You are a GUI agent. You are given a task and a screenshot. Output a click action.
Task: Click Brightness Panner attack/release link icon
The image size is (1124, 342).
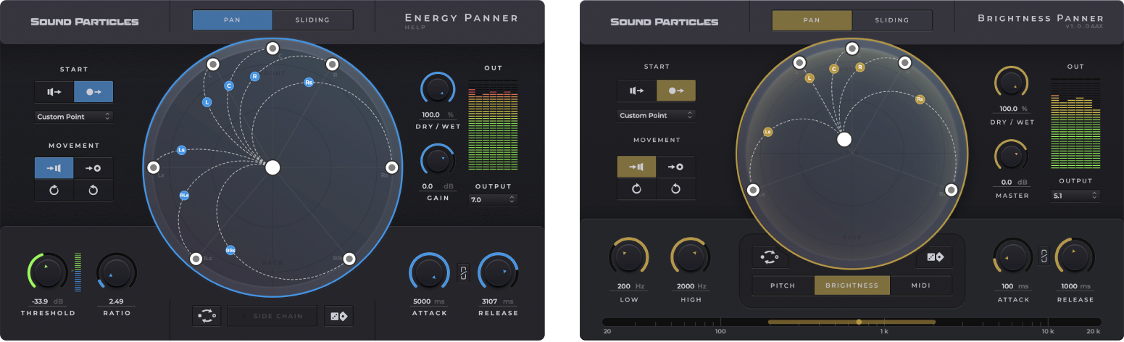[x=1044, y=255]
